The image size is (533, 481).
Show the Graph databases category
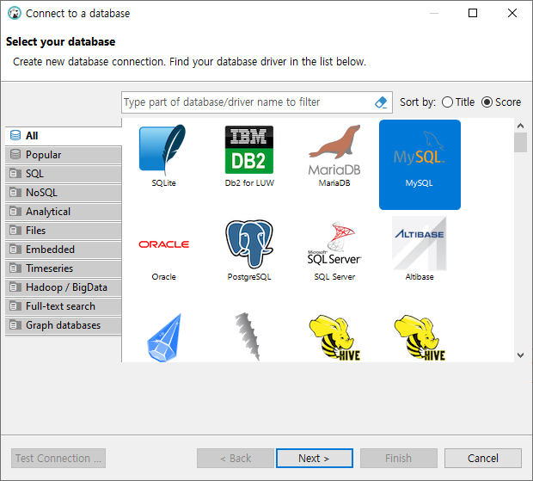[64, 325]
